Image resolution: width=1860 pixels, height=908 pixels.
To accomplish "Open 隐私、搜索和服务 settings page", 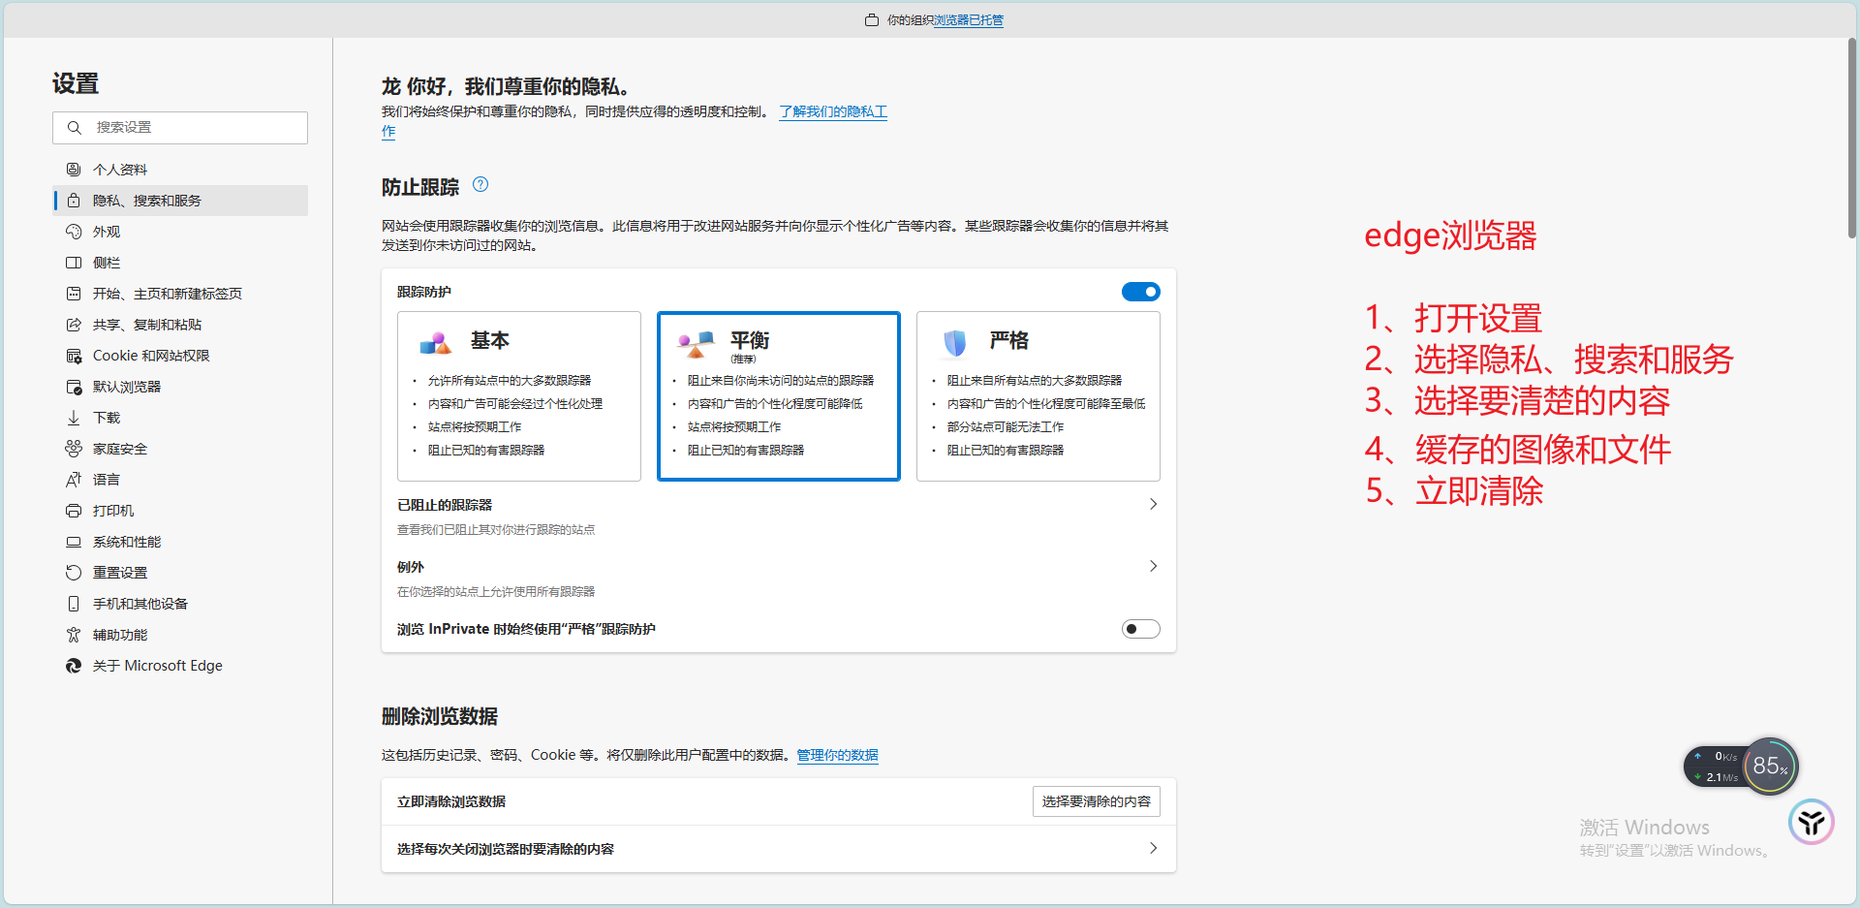I will coord(180,201).
